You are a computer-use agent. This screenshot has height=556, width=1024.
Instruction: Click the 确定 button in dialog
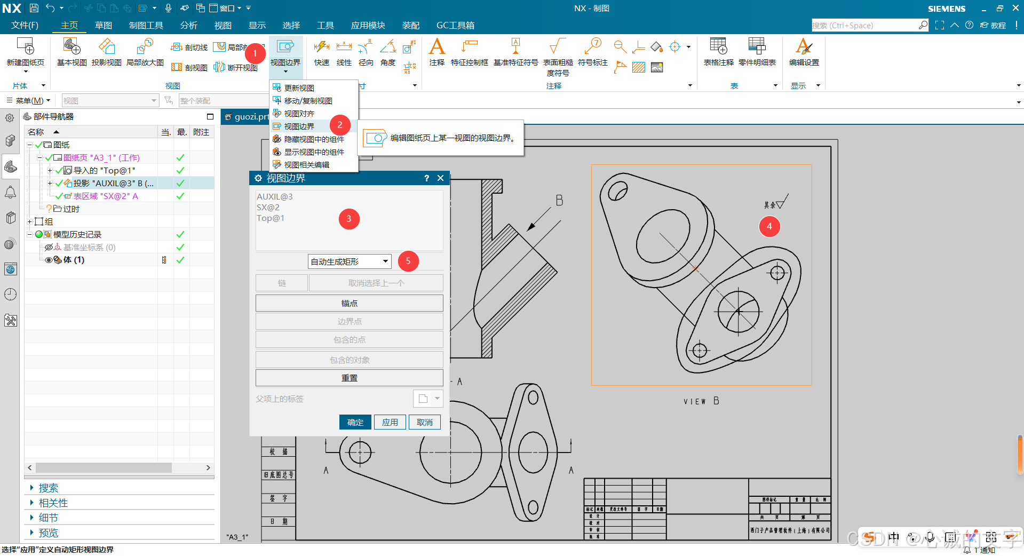pyautogui.click(x=355, y=422)
